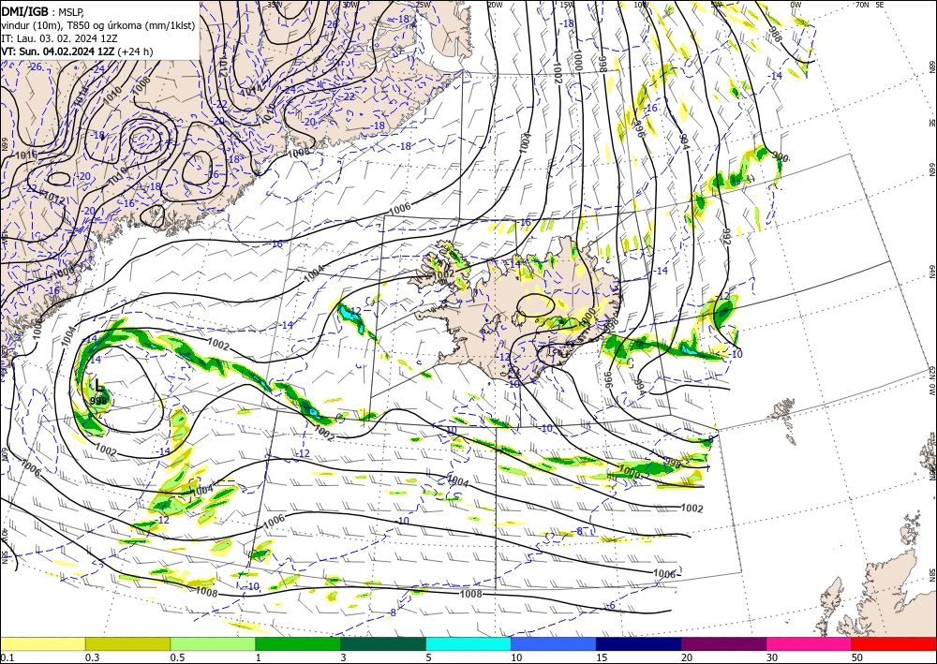Click the '10W' longitude label at top
The image size is (937, 664).
[641, 5]
